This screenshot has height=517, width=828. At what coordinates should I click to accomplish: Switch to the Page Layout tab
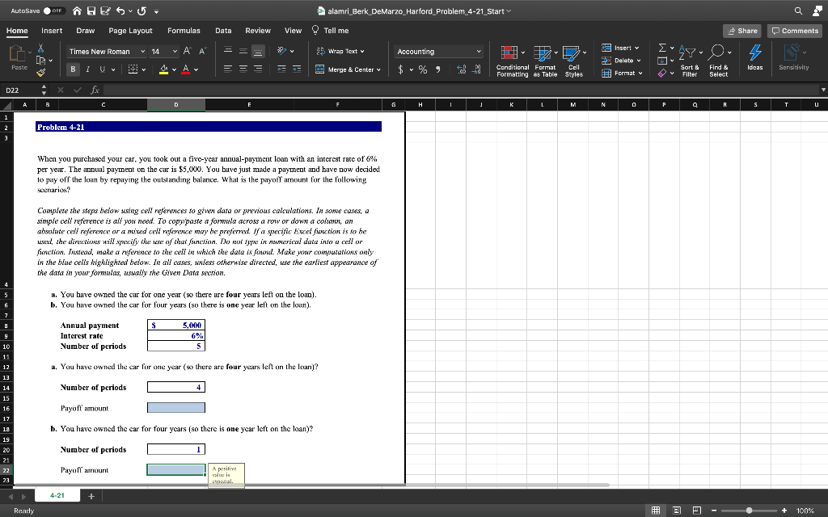(130, 31)
